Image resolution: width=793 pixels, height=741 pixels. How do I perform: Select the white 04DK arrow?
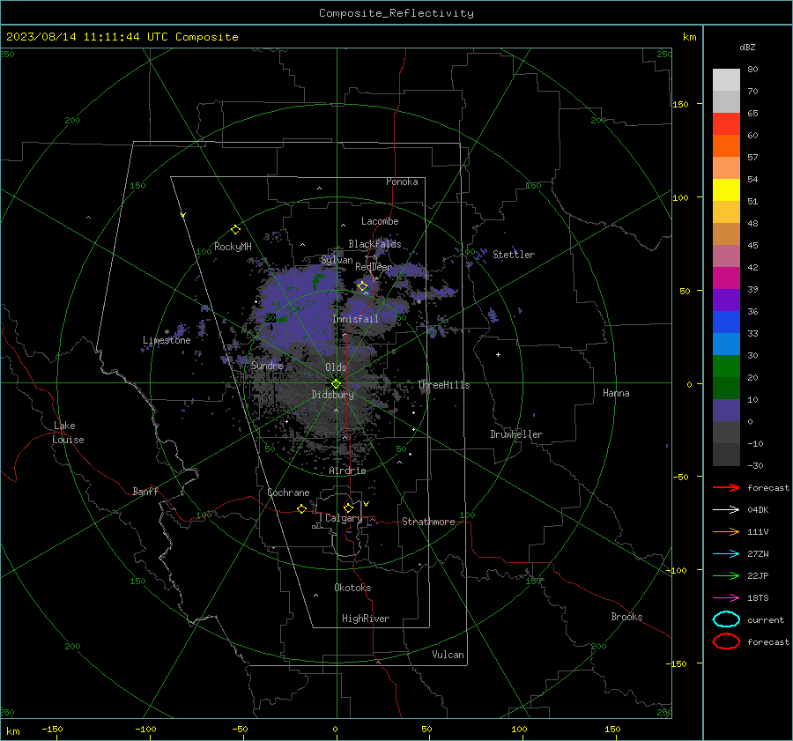(726, 509)
